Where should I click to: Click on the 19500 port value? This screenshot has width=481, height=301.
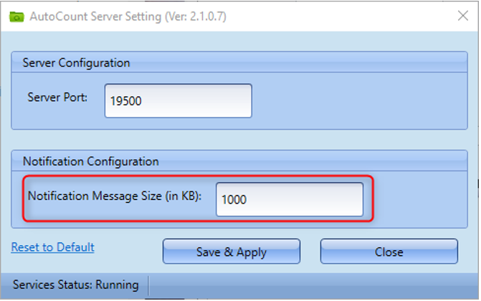click(x=126, y=101)
